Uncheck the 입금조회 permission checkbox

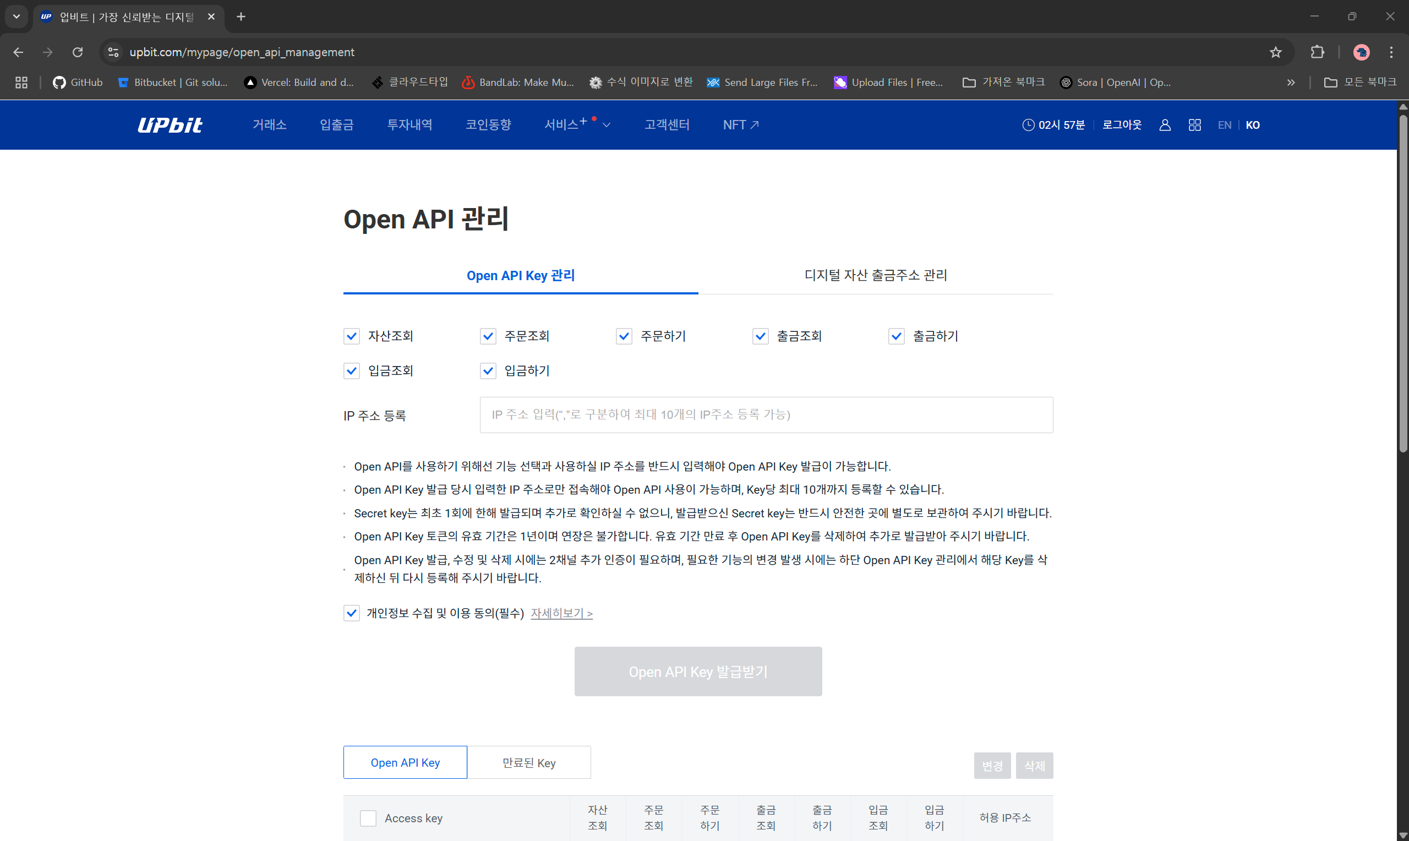pos(351,370)
